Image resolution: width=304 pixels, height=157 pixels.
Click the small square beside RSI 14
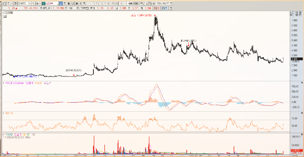4,113
